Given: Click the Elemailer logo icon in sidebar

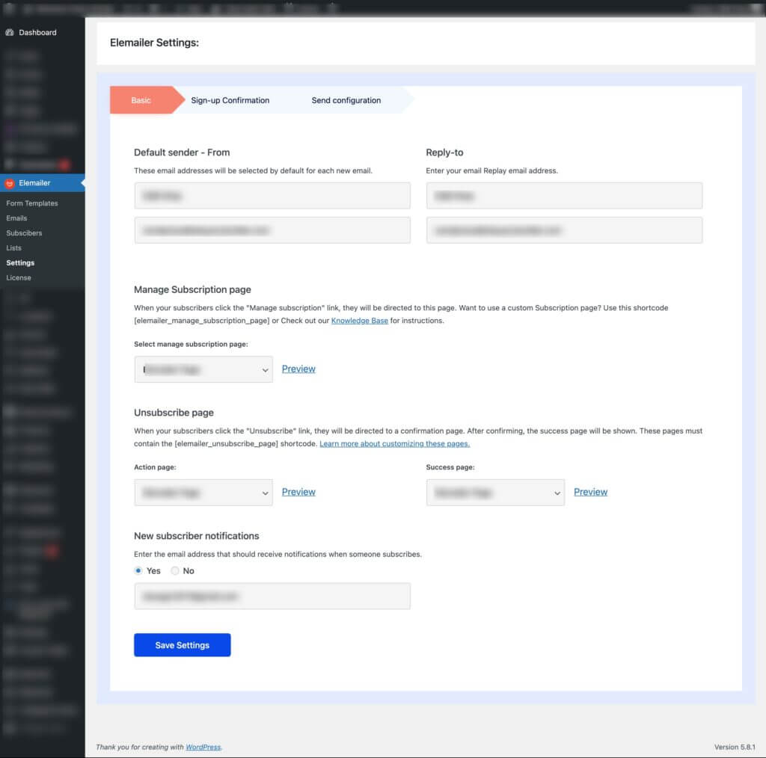Looking at the screenshot, I should pyautogui.click(x=9, y=184).
